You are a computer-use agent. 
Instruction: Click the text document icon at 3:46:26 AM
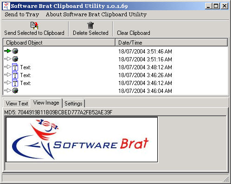click(15, 75)
